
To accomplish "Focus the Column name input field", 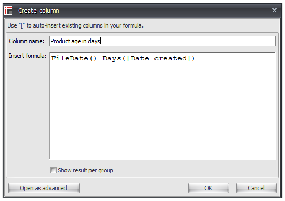I will (x=162, y=41).
